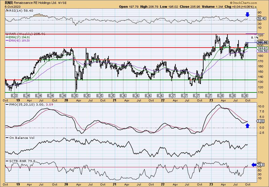269x187 pixels.
Task: Click the RNR (Weekly) 205.96 price legend
Action: (26, 34)
